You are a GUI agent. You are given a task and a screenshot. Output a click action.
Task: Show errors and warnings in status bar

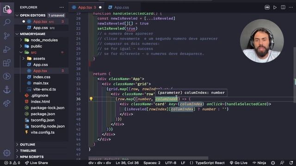pos(12,163)
